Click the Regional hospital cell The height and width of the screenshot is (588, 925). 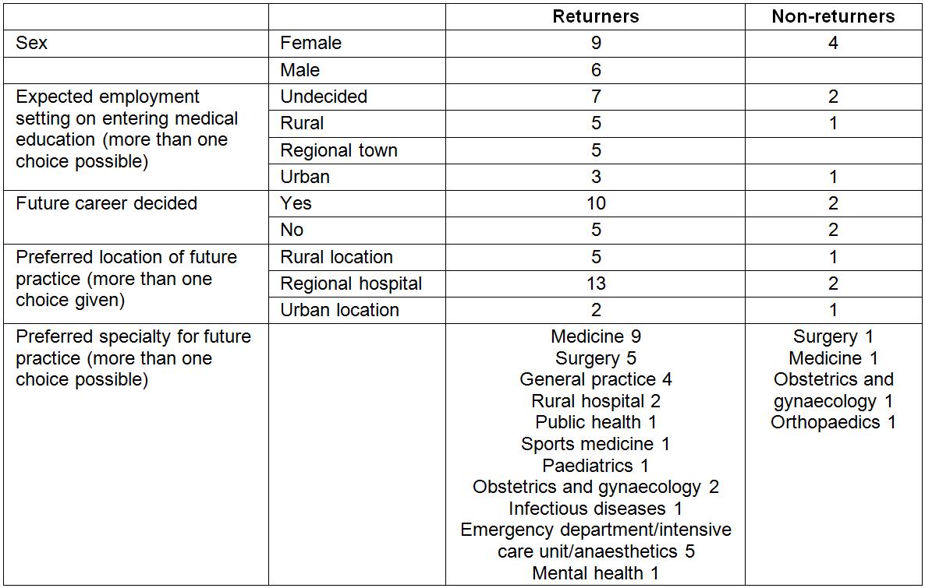[x=351, y=284]
